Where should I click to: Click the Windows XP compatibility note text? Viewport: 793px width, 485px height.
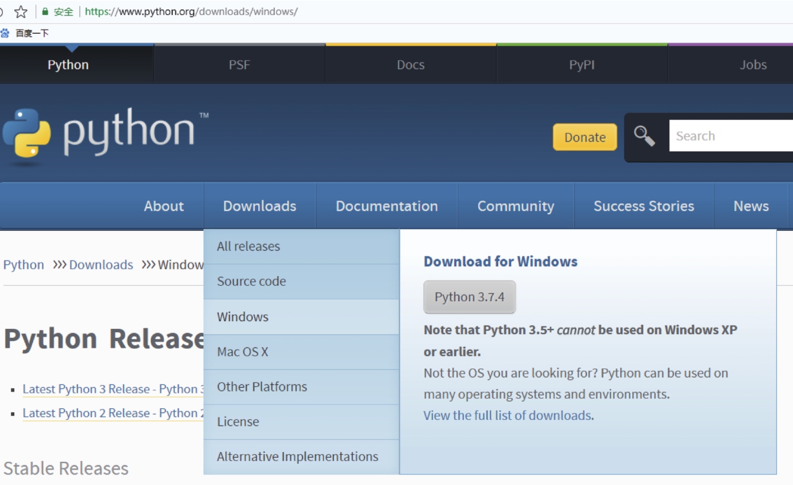click(x=581, y=341)
